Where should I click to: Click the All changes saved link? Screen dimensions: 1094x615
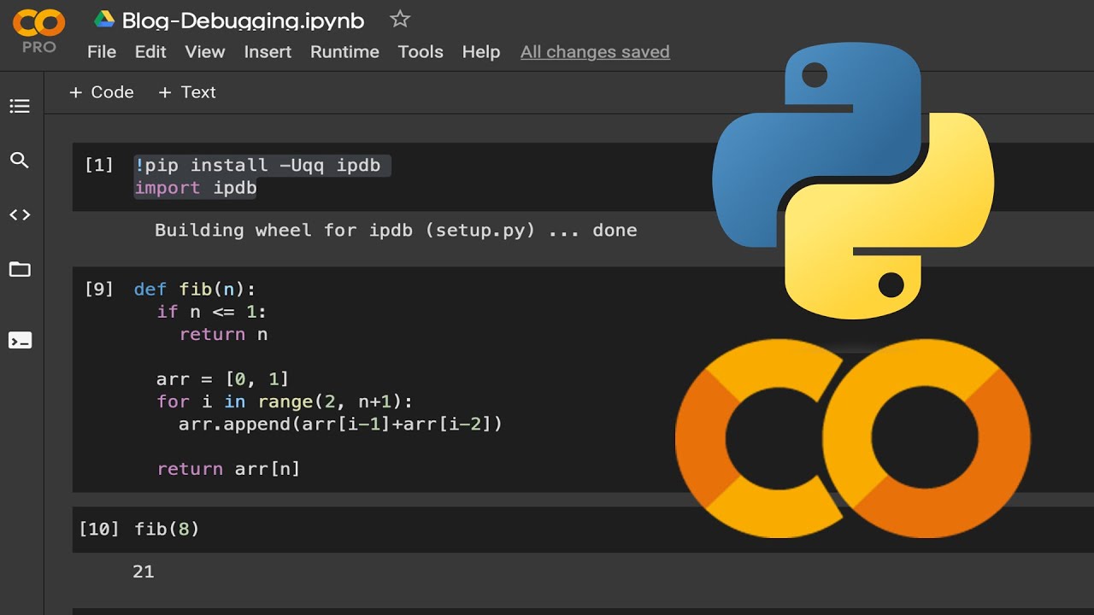coord(595,52)
